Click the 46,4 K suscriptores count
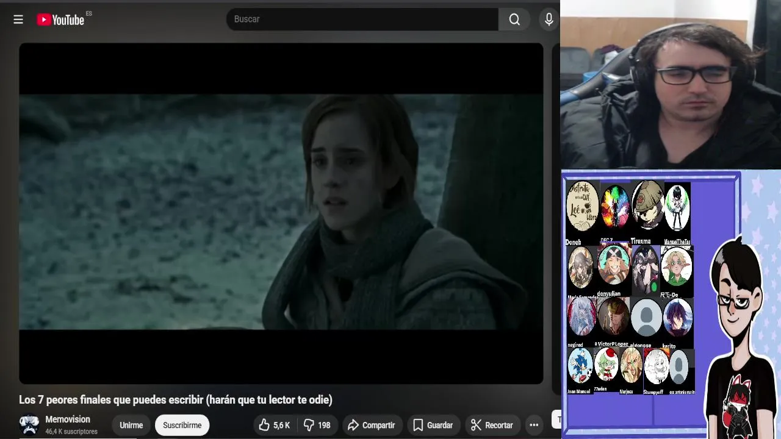This screenshot has width=781, height=439. [71, 432]
